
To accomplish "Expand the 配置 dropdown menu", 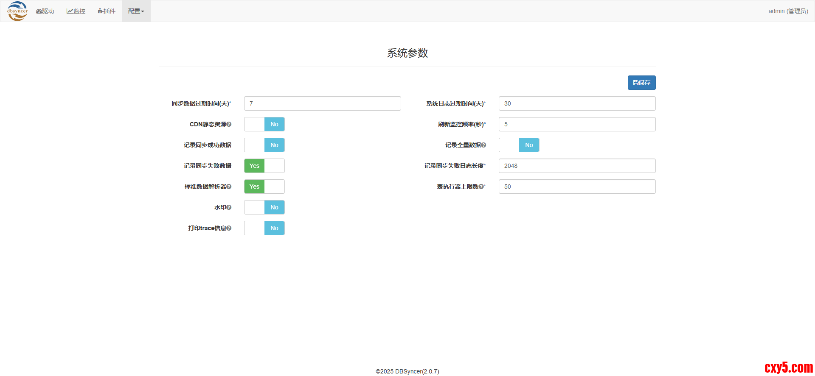I will click(x=136, y=11).
